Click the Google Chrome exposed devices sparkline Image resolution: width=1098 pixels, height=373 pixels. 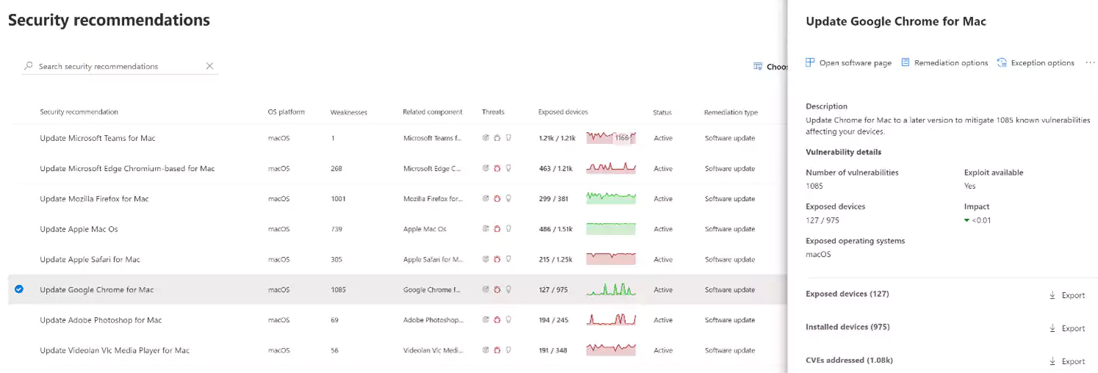point(611,289)
